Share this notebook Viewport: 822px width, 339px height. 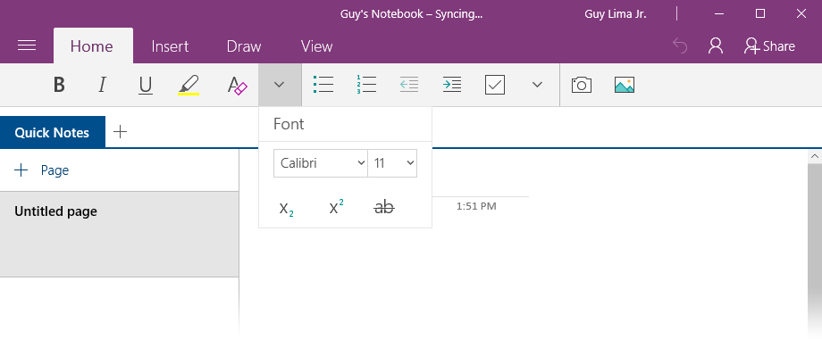[x=769, y=46]
